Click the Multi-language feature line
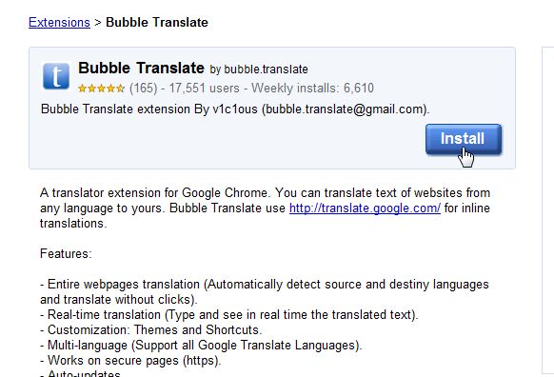Viewport: 554px width, 377px height. tap(201, 345)
